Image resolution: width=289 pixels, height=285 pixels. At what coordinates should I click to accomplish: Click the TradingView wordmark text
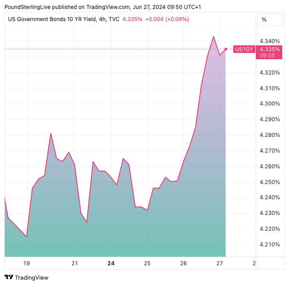pyautogui.click(x=32, y=277)
